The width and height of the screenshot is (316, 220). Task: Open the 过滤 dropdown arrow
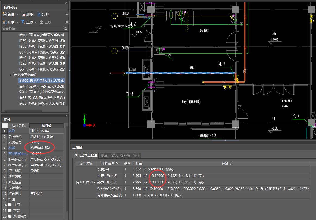[36, 22]
